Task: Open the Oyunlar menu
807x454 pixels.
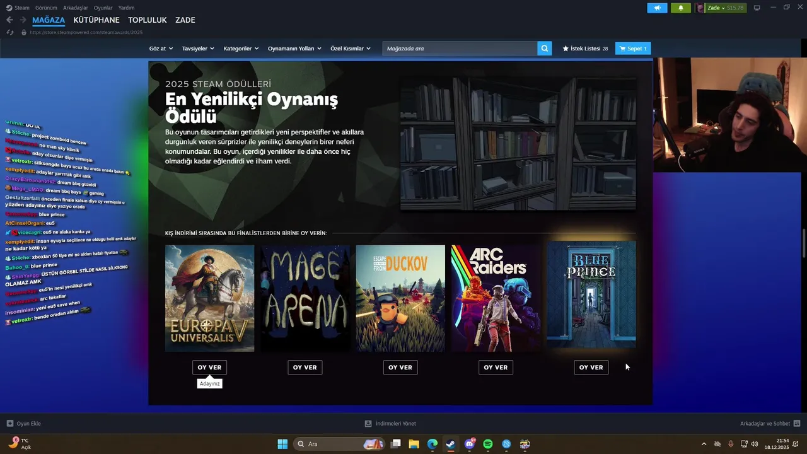Action: coord(103,8)
